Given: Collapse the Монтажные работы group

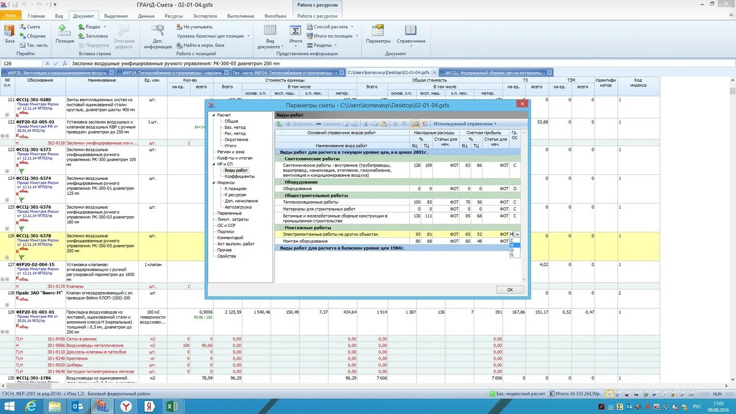Looking at the screenshot, I should click(x=282, y=228).
